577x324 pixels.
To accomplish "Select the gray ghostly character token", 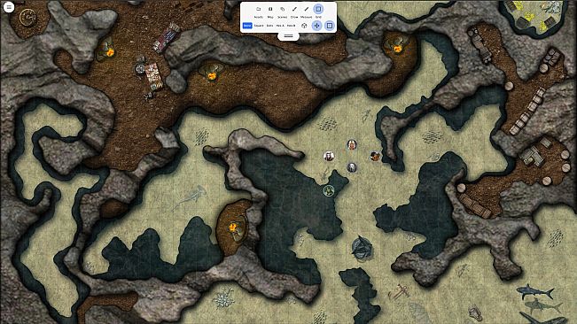I will (352, 167).
